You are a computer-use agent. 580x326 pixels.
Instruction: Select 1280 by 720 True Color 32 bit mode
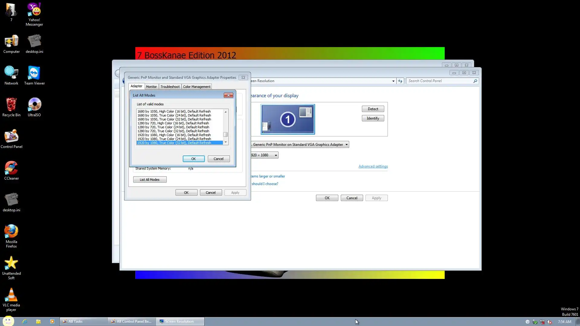tap(173, 131)
